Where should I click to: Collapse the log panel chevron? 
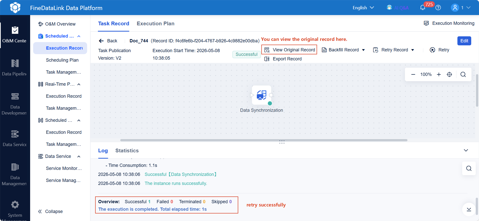pyautogui.click(x=466, y=150)
